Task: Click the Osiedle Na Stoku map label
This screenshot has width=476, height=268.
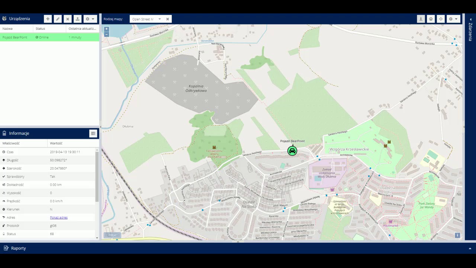Action: [x=249, y=204]
